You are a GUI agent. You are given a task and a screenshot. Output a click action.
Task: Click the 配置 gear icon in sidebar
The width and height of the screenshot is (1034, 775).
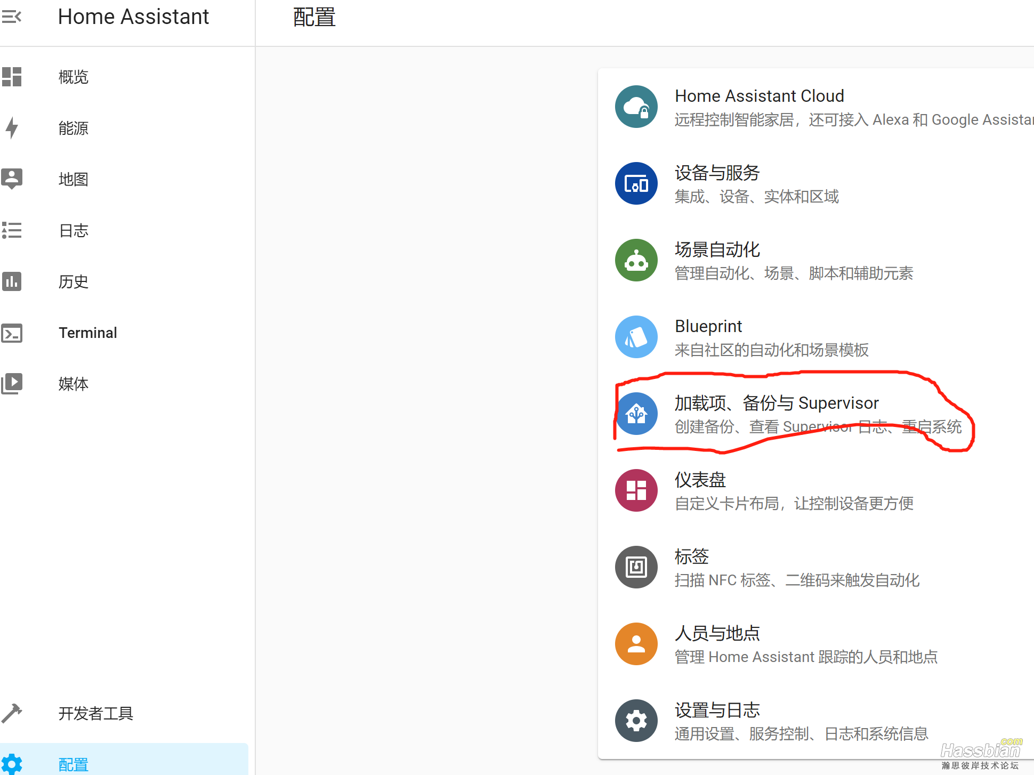[x=12, y=764]
